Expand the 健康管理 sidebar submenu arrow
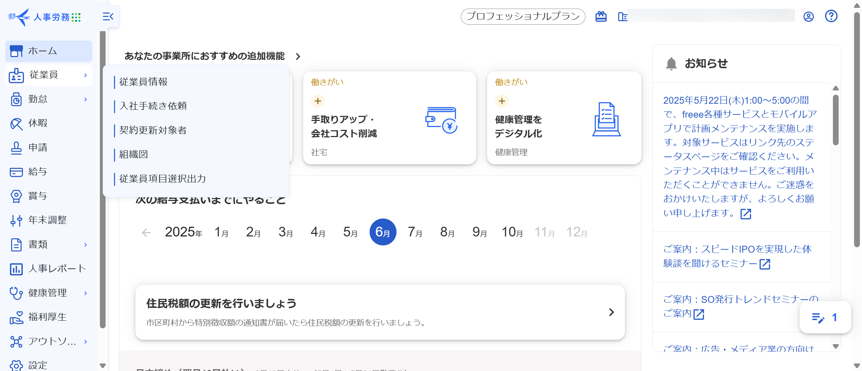The width and height of the screenshot is (862, 371). [85, 293]
